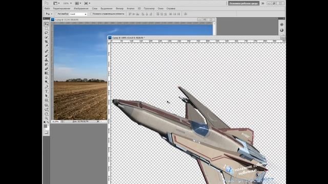
Task: Open the Редактирование menu
Action: point(61,9)
